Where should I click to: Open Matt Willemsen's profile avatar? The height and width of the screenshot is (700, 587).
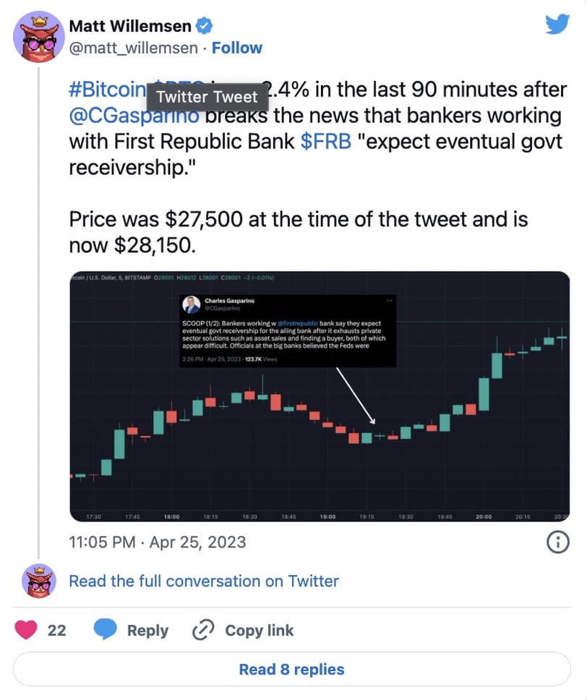[x=39, y=36]
